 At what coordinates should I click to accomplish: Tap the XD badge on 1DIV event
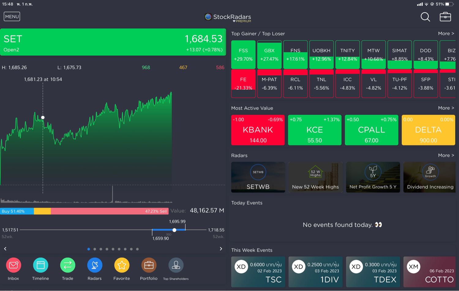tap(298, 267)
